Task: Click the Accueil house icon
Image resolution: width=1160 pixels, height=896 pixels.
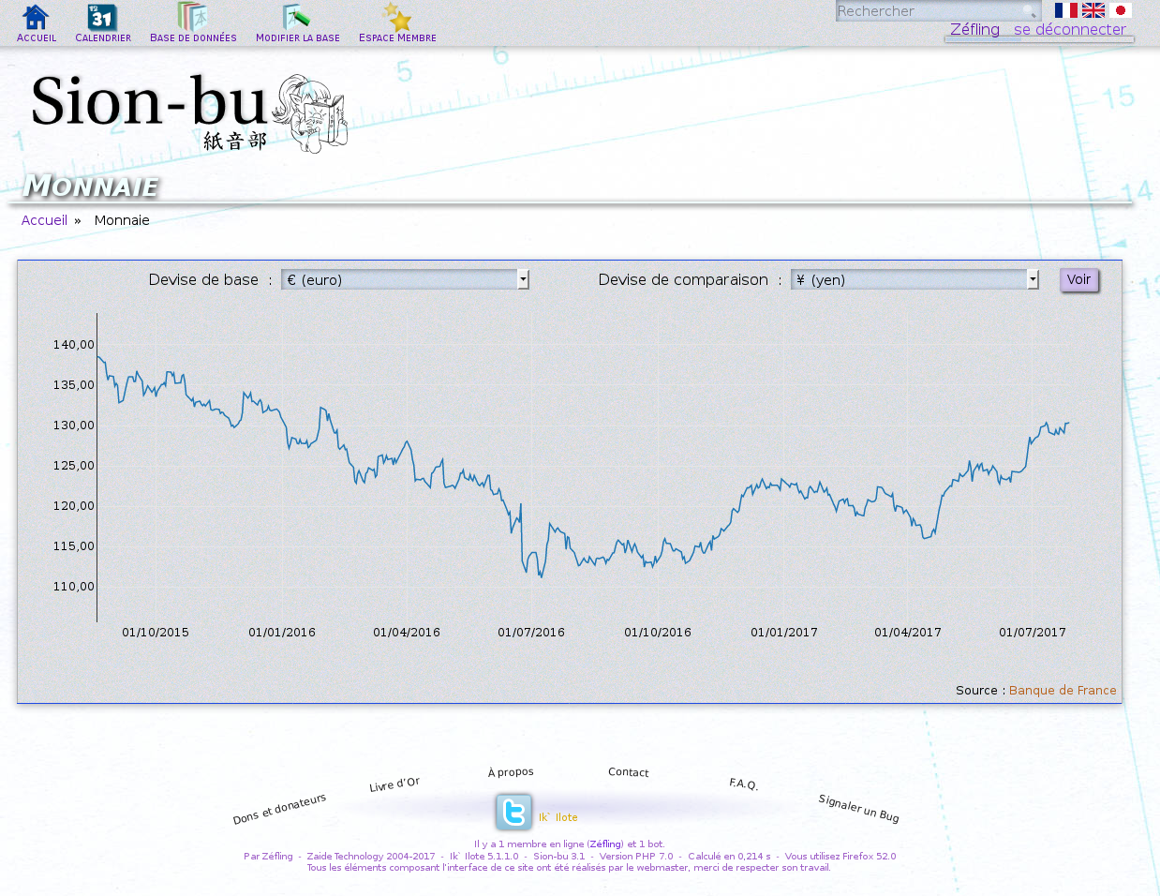Action: click(36, 18)
